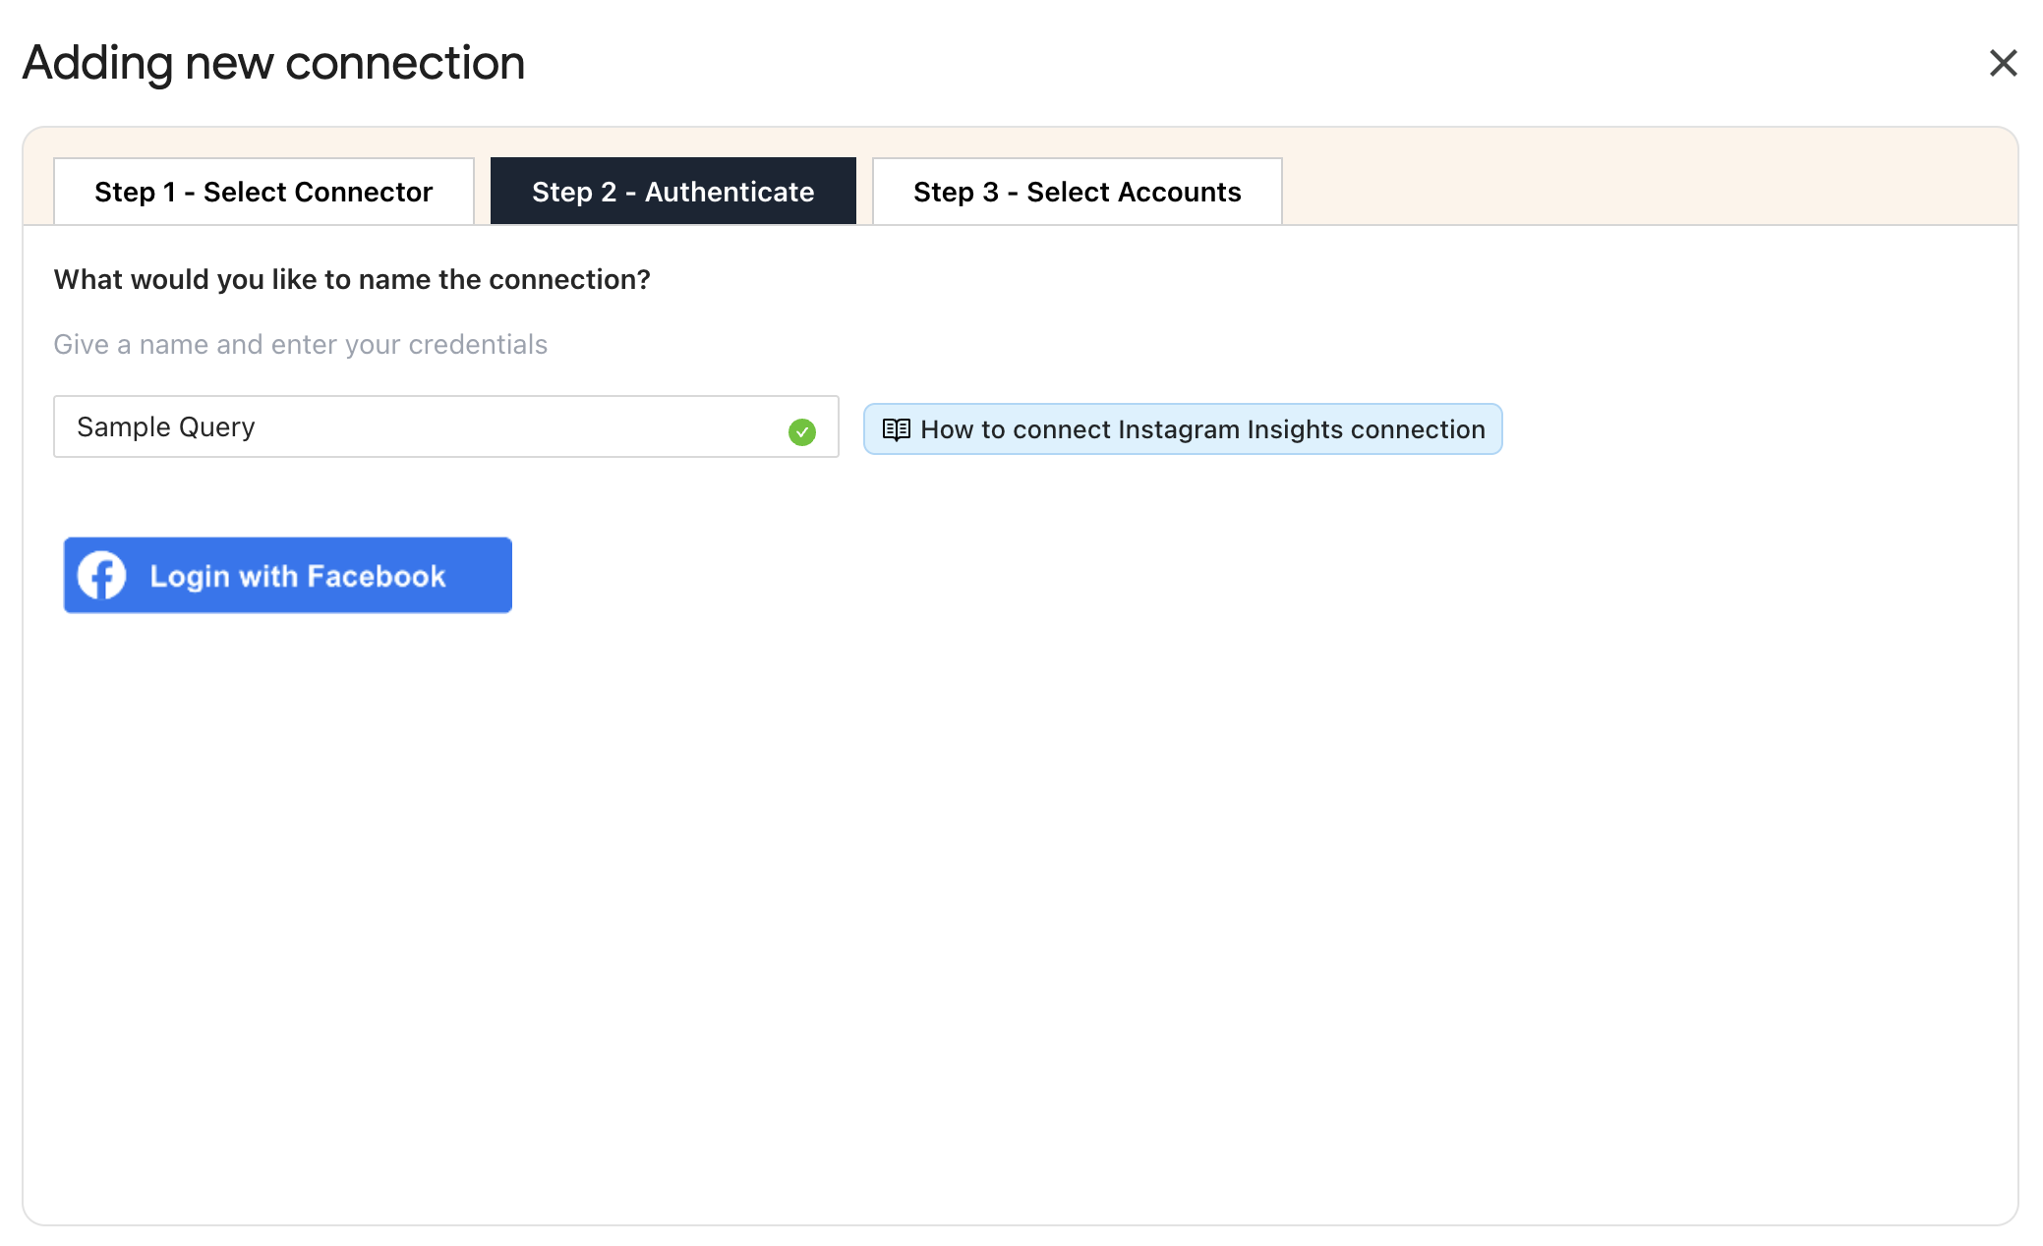The height and width of the screenshot is (1246, 2043).
Task: Open How to connect Instagram Insights guide
Action: (x=1183, y=429)
